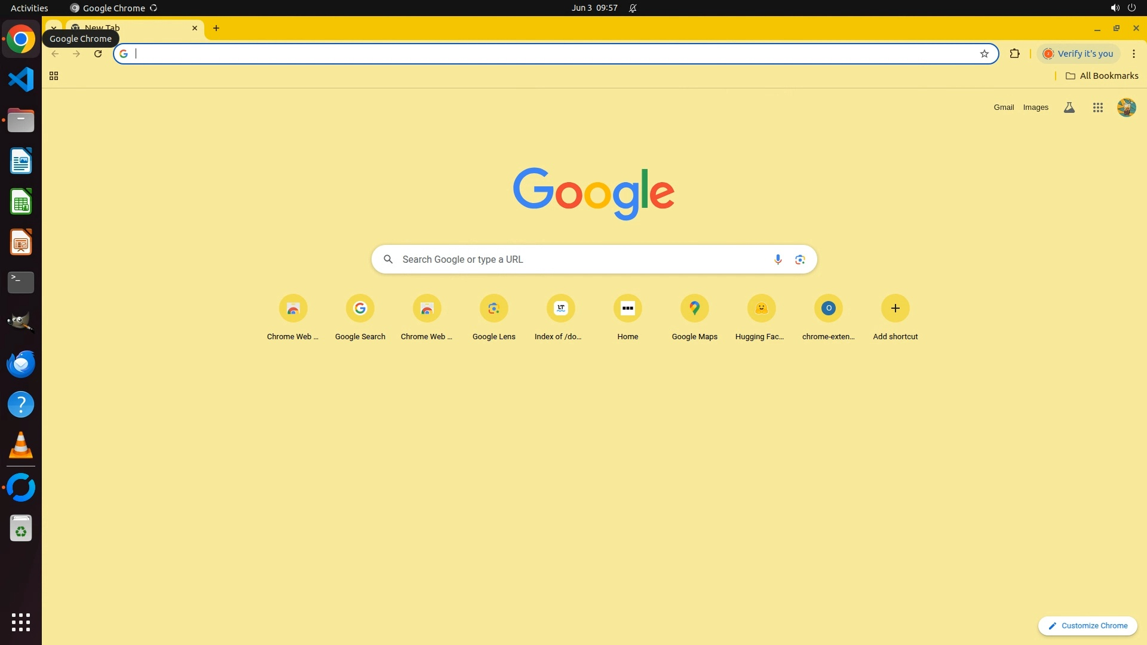The width and height of the screenshot is (1147, 645).
Task: Reload the page with refresh icon
Action: click(98, 54)
